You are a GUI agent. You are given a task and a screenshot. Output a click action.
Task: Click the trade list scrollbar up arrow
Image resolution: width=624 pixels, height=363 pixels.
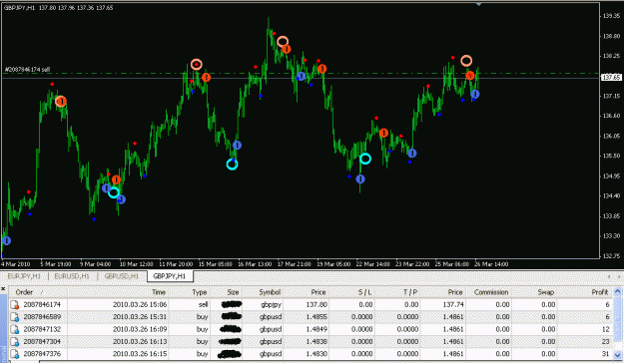pyautogui.click(x=618, y=292)
